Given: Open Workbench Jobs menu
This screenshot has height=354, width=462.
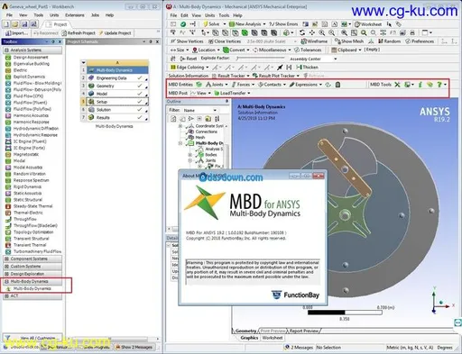Looking at the screenshot, I should click(95, 15).
